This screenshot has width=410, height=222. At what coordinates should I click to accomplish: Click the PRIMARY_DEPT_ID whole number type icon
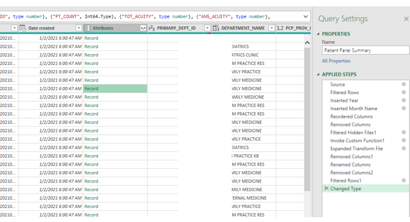151,28
